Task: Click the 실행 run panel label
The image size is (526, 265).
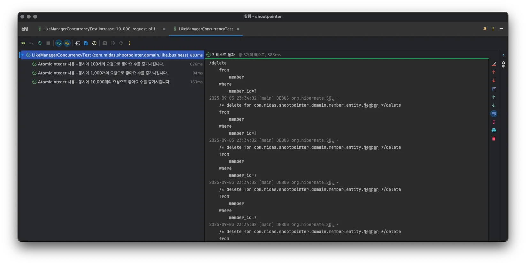Action: (25, 29)
